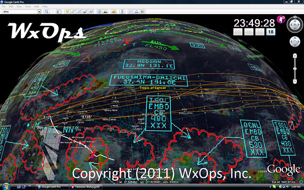Click the search magnifier button
This screenshot has height=190, width=304.
click(x=47, y=12)
